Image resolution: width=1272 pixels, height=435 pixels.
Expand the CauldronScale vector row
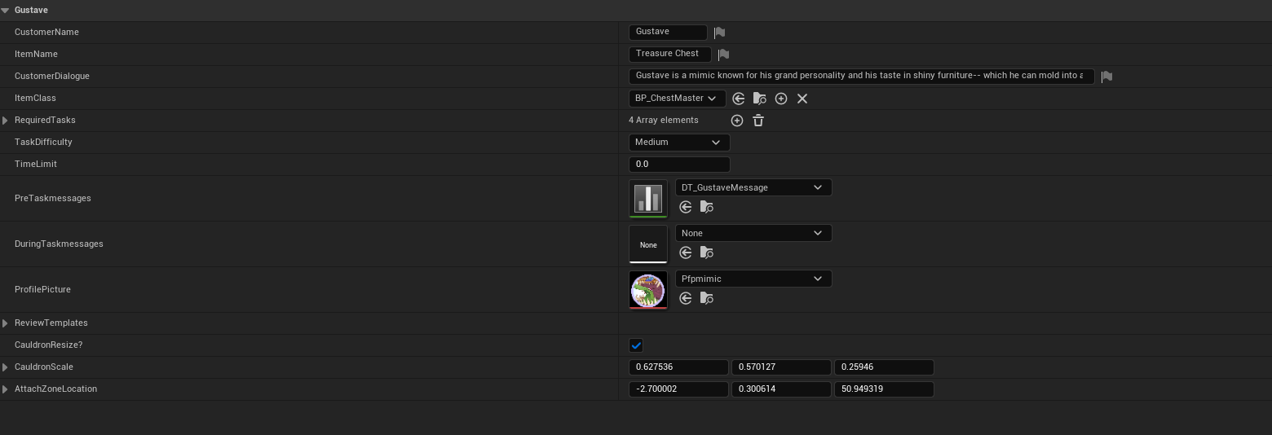pyautogui.click(x=6, y=367)
